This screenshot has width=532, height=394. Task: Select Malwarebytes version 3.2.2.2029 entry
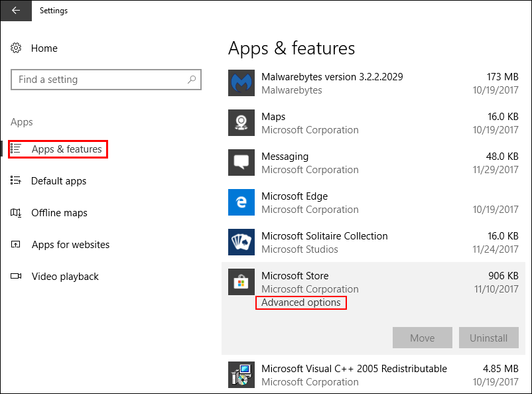332,77
